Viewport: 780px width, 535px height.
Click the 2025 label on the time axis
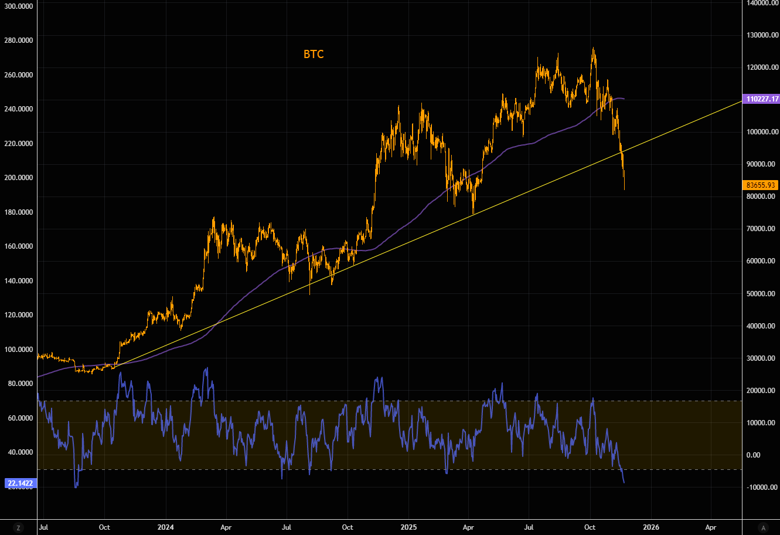pyautogui.click(x=408, y=527)
